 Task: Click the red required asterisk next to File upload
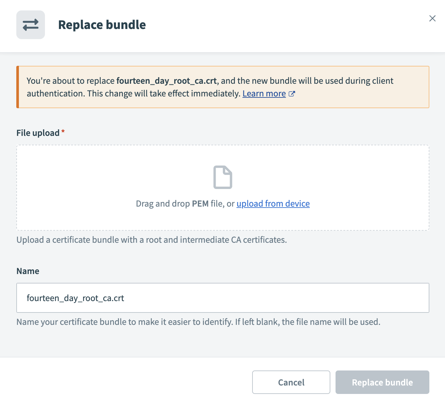63,131
